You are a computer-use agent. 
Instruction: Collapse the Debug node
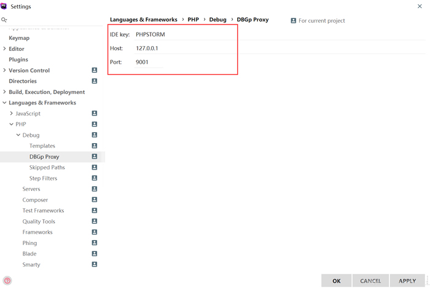(x=18, y=135)
